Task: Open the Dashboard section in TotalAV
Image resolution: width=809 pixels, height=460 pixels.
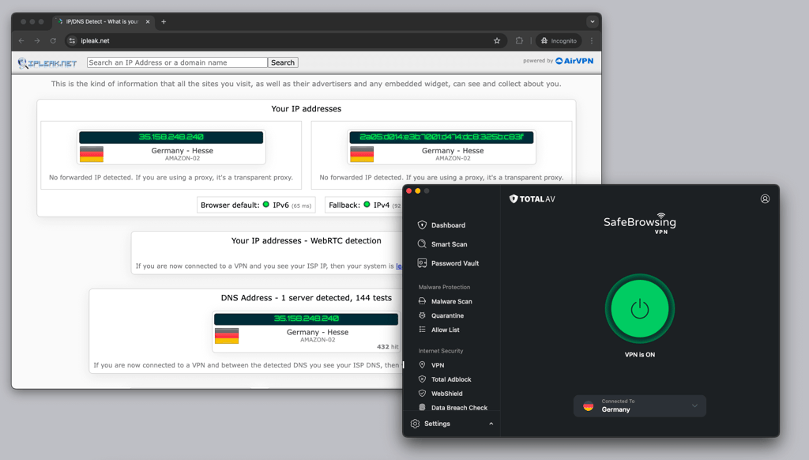Action: pyautogui.click(x=448, y=225)
